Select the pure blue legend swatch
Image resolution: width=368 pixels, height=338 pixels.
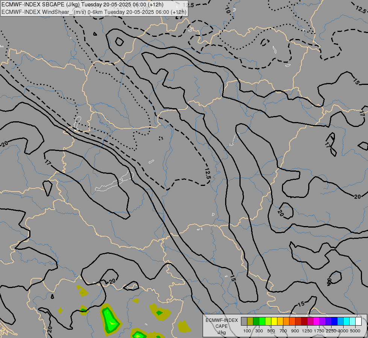click(x=335, y=321)
